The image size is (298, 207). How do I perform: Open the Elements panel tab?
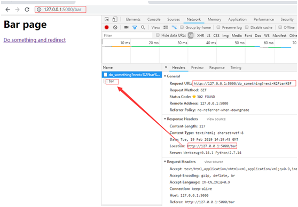(x=133, y=19)
